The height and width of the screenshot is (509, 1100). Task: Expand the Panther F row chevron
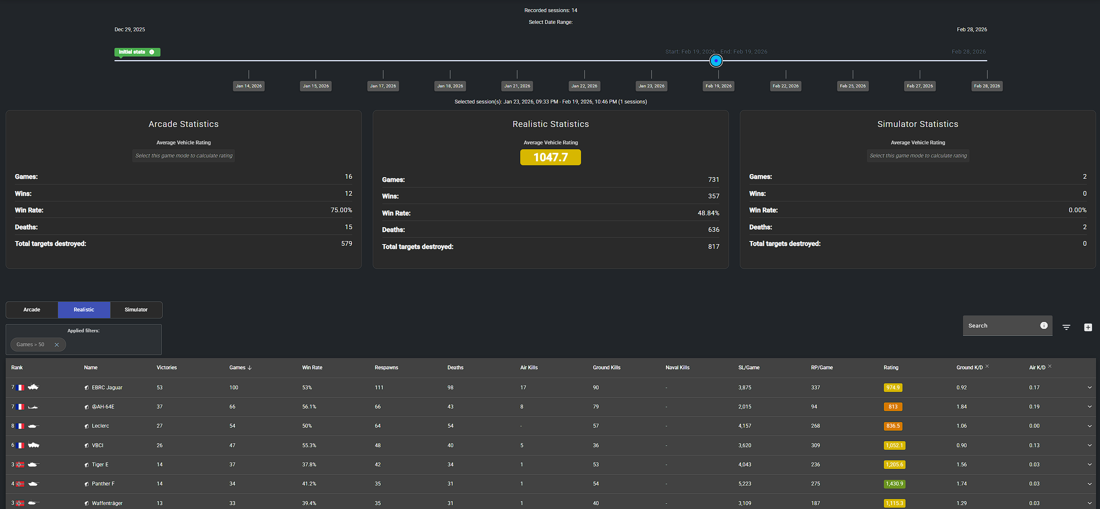tap(1089, 484)
